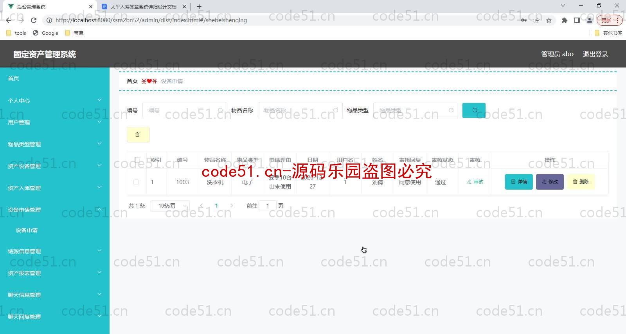Open the share page icon in address bar
The image size is (626, 334).
tap(536, 20)
